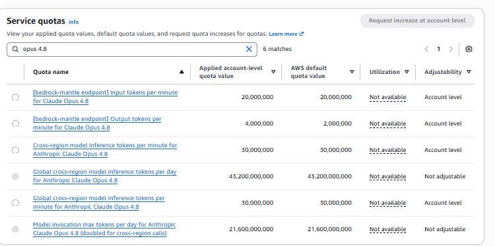Sort by Adjustability column arrow
Viewport: 495px width, 247px height.
[x=469, y=72]
